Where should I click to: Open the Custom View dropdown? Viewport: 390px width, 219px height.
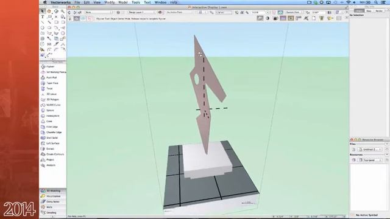coord(294,12)
